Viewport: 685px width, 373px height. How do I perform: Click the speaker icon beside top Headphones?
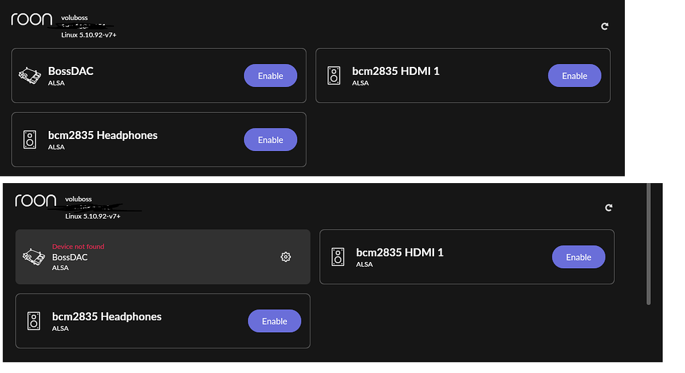click(x=29, y=140)
